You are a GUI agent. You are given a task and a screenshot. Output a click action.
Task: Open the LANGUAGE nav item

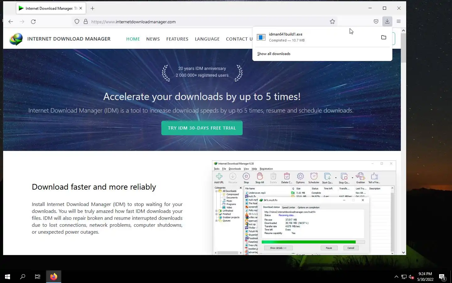click(207, 39)
